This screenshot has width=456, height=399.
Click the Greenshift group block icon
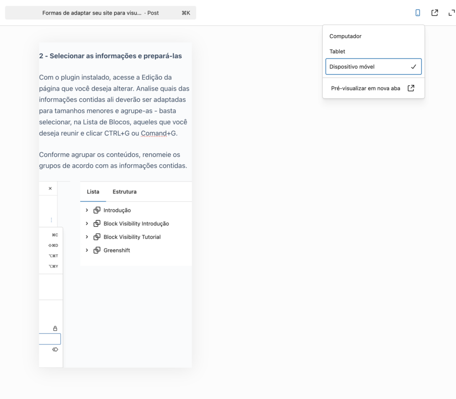click(97, 250)
